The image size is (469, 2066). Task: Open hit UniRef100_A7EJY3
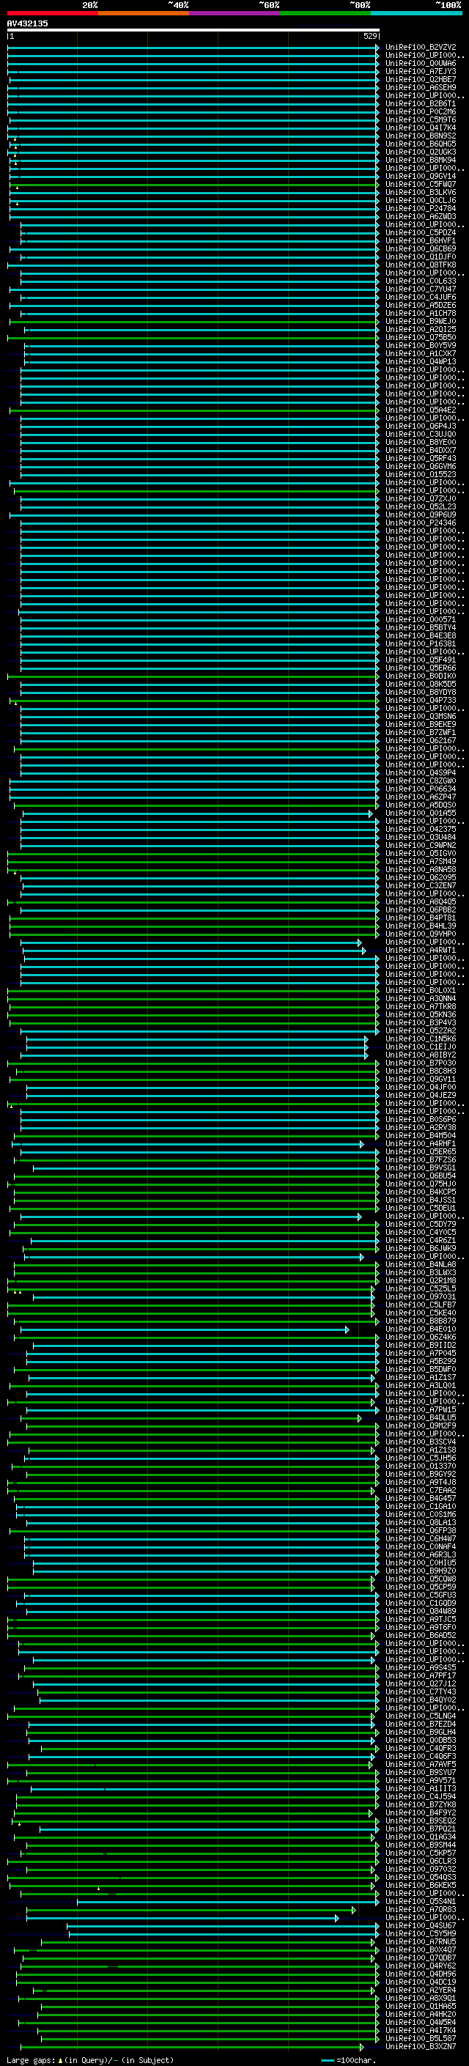[421, 71]
